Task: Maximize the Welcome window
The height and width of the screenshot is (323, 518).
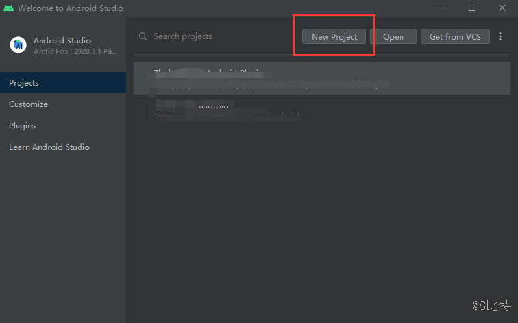Action: (x=472, y=8)
